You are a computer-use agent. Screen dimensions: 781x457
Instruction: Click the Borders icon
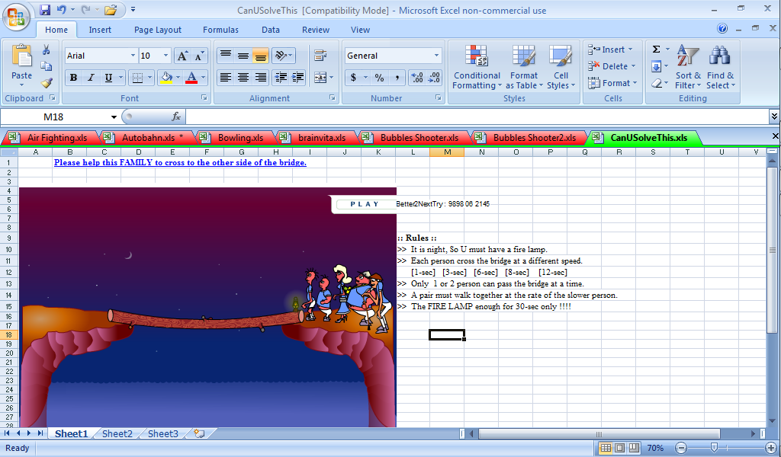[x=137, y=78]
